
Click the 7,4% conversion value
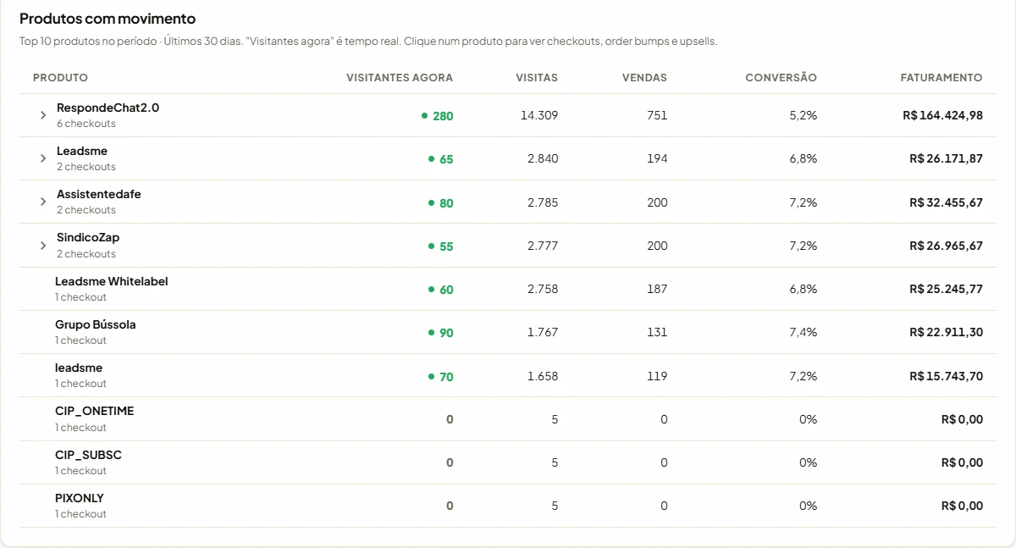[803, 332]
